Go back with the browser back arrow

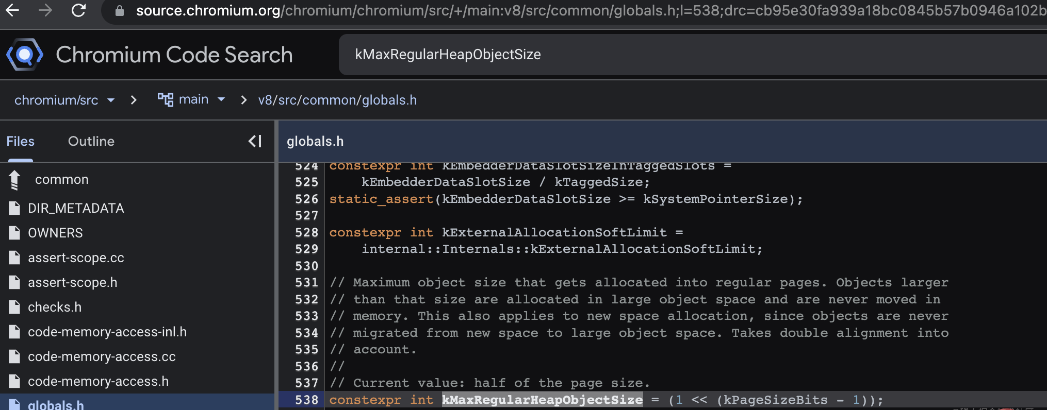(x=12, y=10)
